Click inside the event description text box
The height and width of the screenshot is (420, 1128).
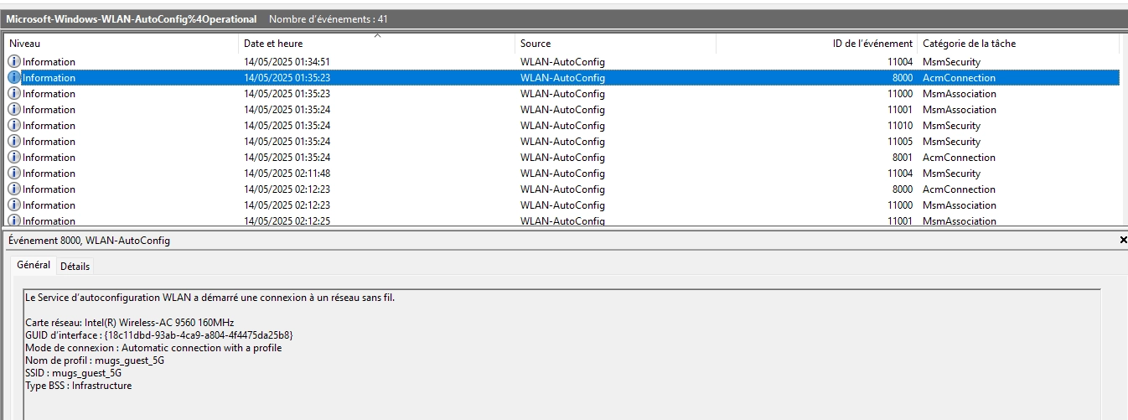point(561,352)
